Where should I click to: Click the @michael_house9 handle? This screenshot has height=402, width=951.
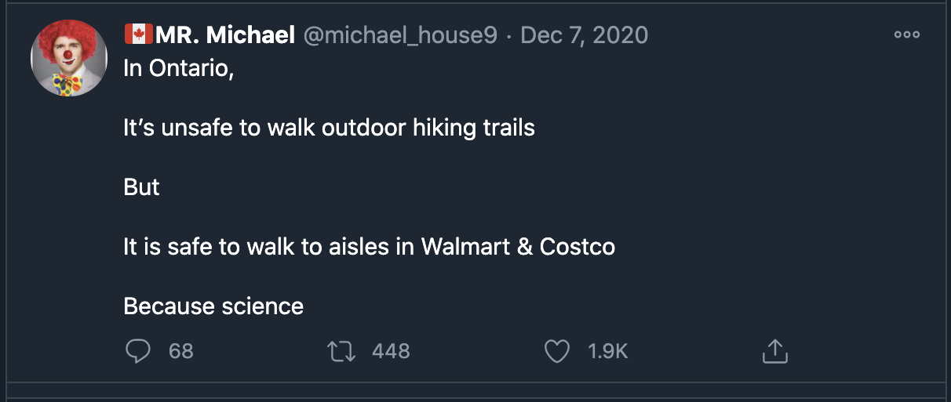(400, 35)
